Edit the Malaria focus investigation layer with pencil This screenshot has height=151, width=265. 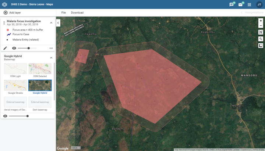[5, 48]
